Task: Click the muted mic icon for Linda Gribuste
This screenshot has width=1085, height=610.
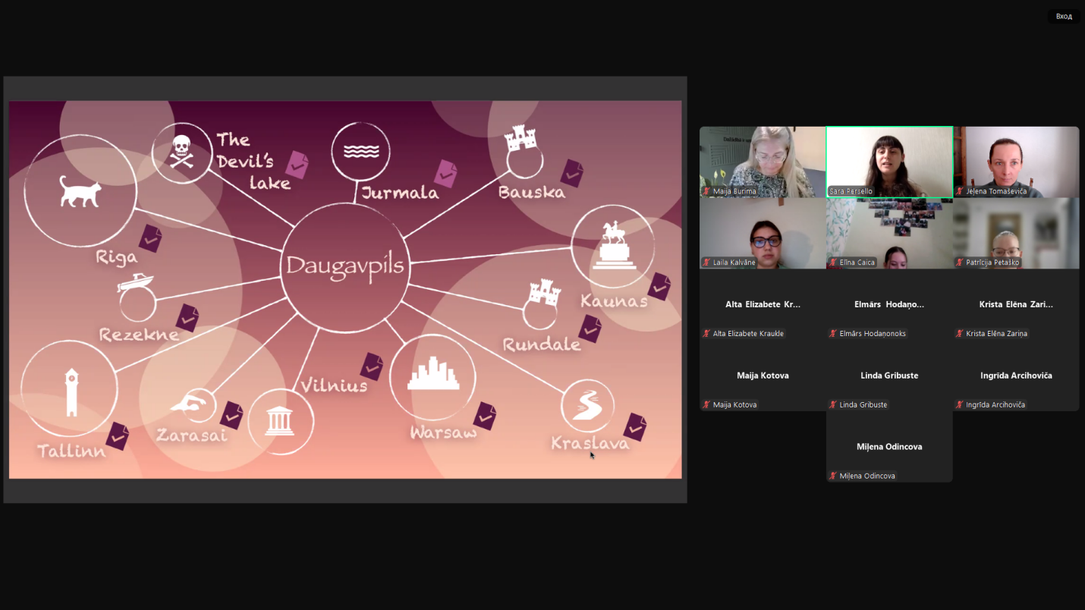Action: coord(833,405)
